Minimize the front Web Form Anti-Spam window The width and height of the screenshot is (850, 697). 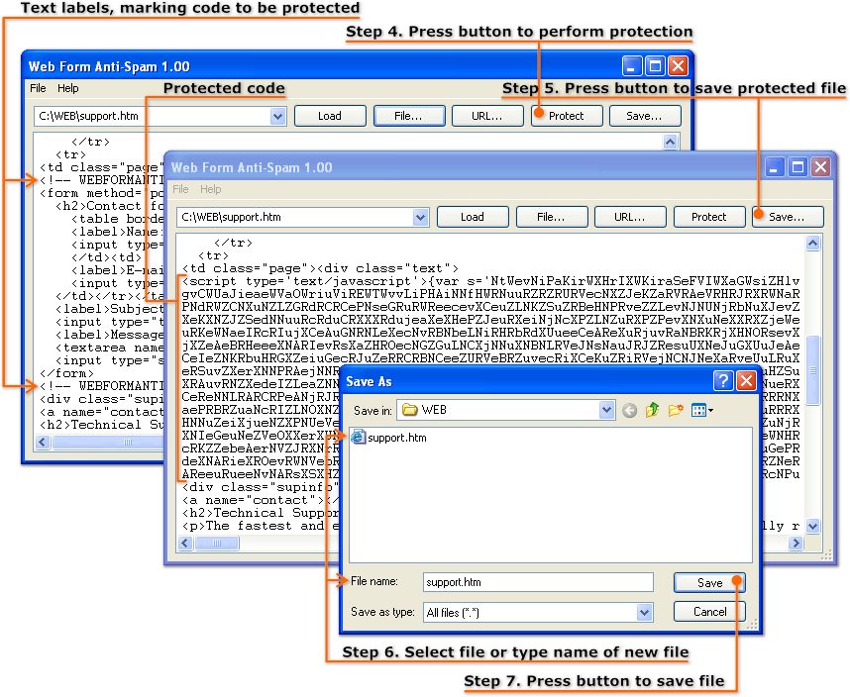(774, 167)
